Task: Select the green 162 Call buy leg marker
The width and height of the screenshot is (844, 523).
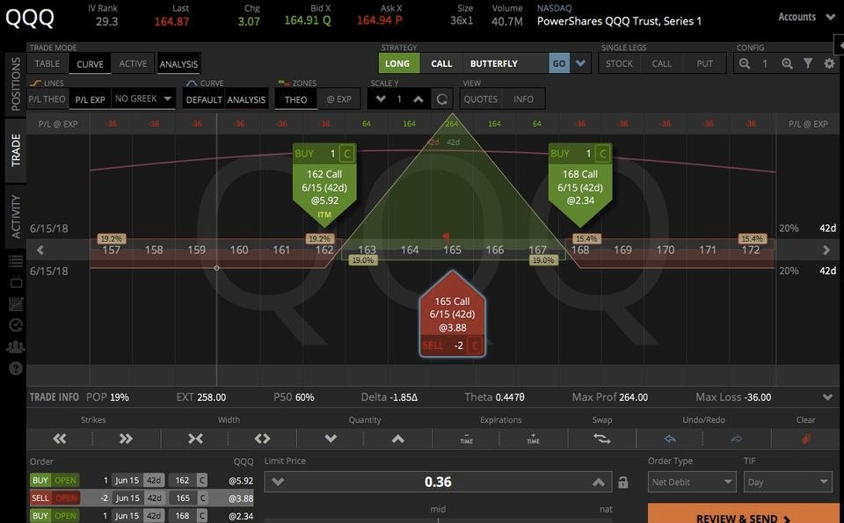Action: click(324, 184)
